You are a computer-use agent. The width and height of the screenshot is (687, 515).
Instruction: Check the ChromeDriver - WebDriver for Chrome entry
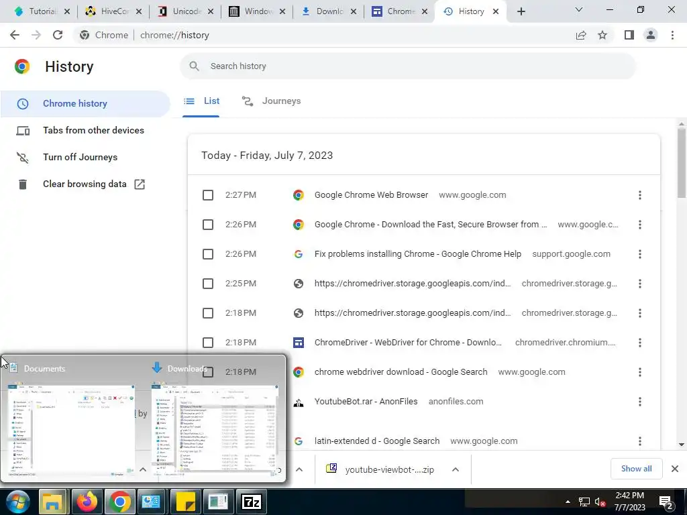point(208,343)
